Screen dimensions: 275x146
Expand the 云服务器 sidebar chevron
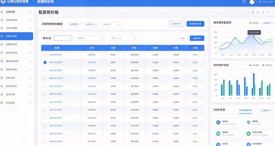pyautogui.click(x=30, y=12)
